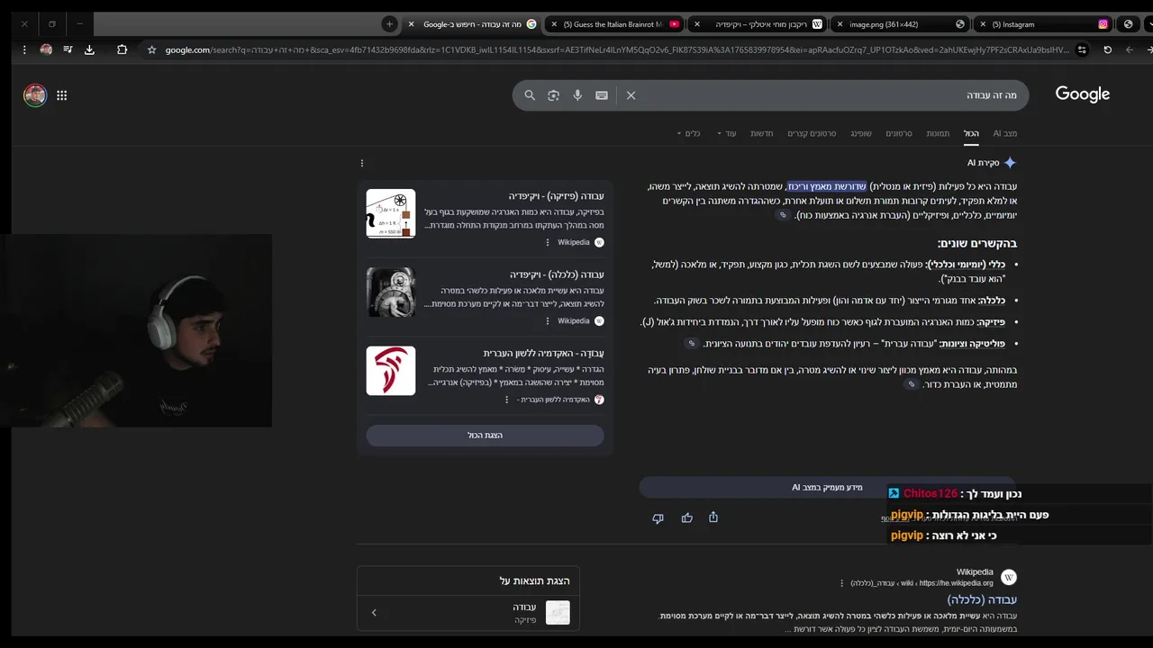Screen dimensions: 1153x648
Task: Select the הכול search tab
Action: tap(971, 133)
